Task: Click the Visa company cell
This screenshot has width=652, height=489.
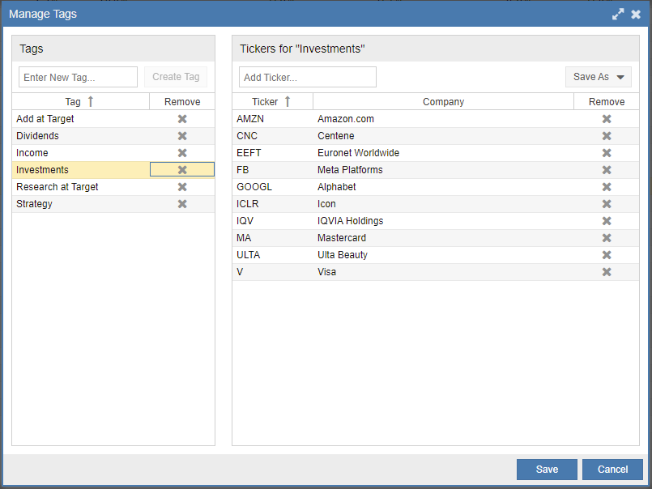Action: pos(443,272)
